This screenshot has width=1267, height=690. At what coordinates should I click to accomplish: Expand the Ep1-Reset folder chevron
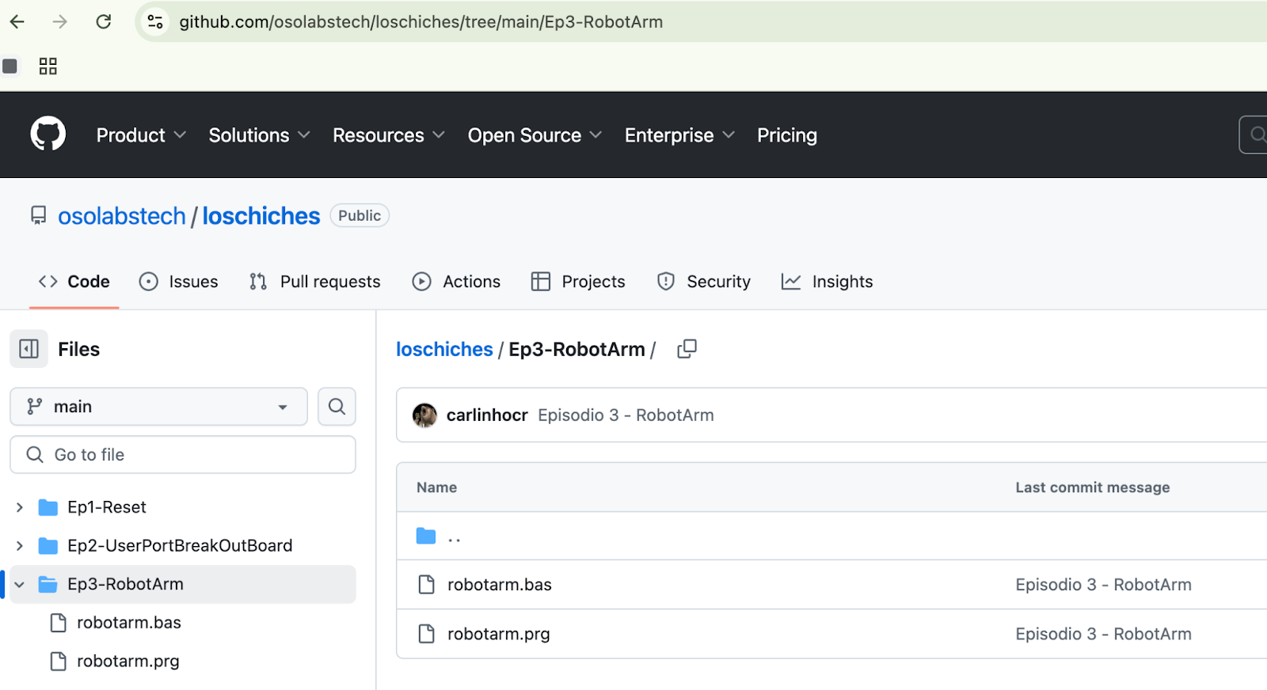20,507
